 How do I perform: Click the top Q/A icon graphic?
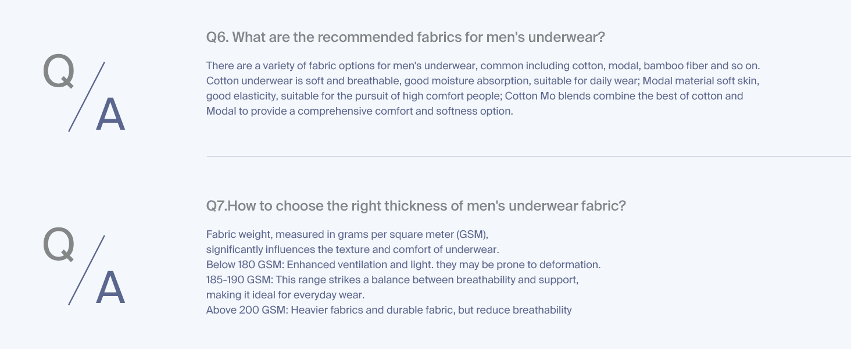[84, 95]
